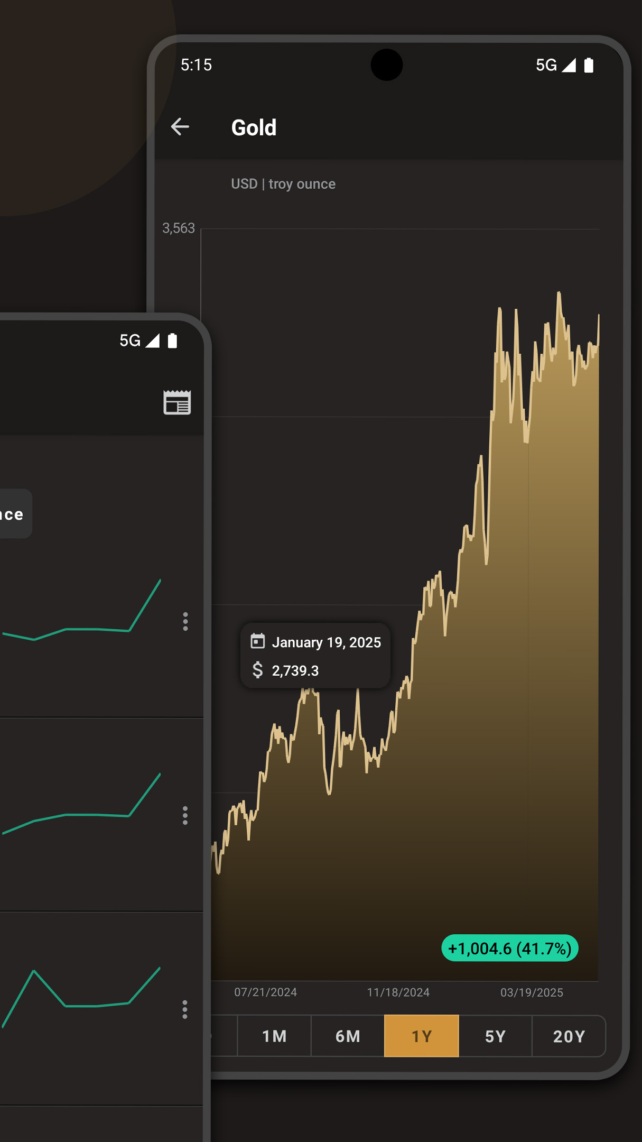
Task: Click the dollar sign icon in the tooltip
Action: [x=257, y=670]
